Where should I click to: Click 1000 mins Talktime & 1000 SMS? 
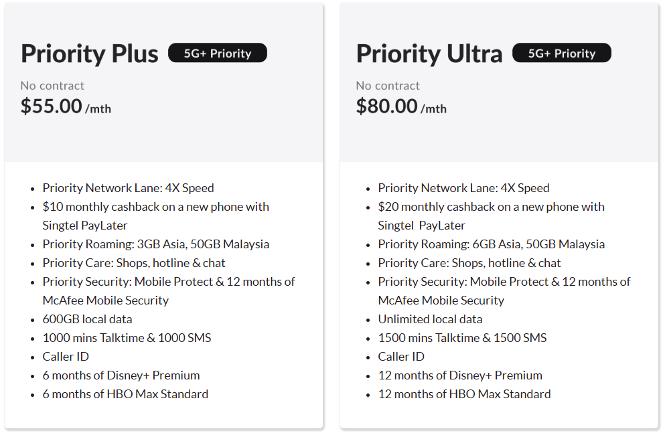(x=127, y=338)
